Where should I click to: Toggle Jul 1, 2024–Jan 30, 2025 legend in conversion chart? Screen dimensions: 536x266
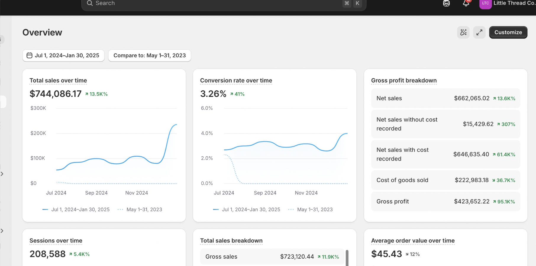click(246, 210)
